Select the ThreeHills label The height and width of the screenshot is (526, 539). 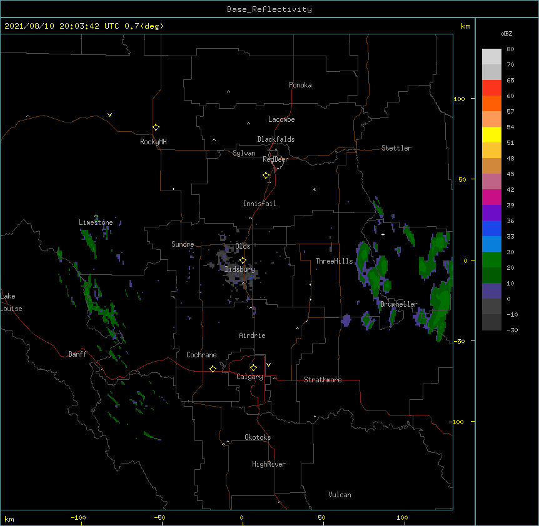tap(334, 261)
